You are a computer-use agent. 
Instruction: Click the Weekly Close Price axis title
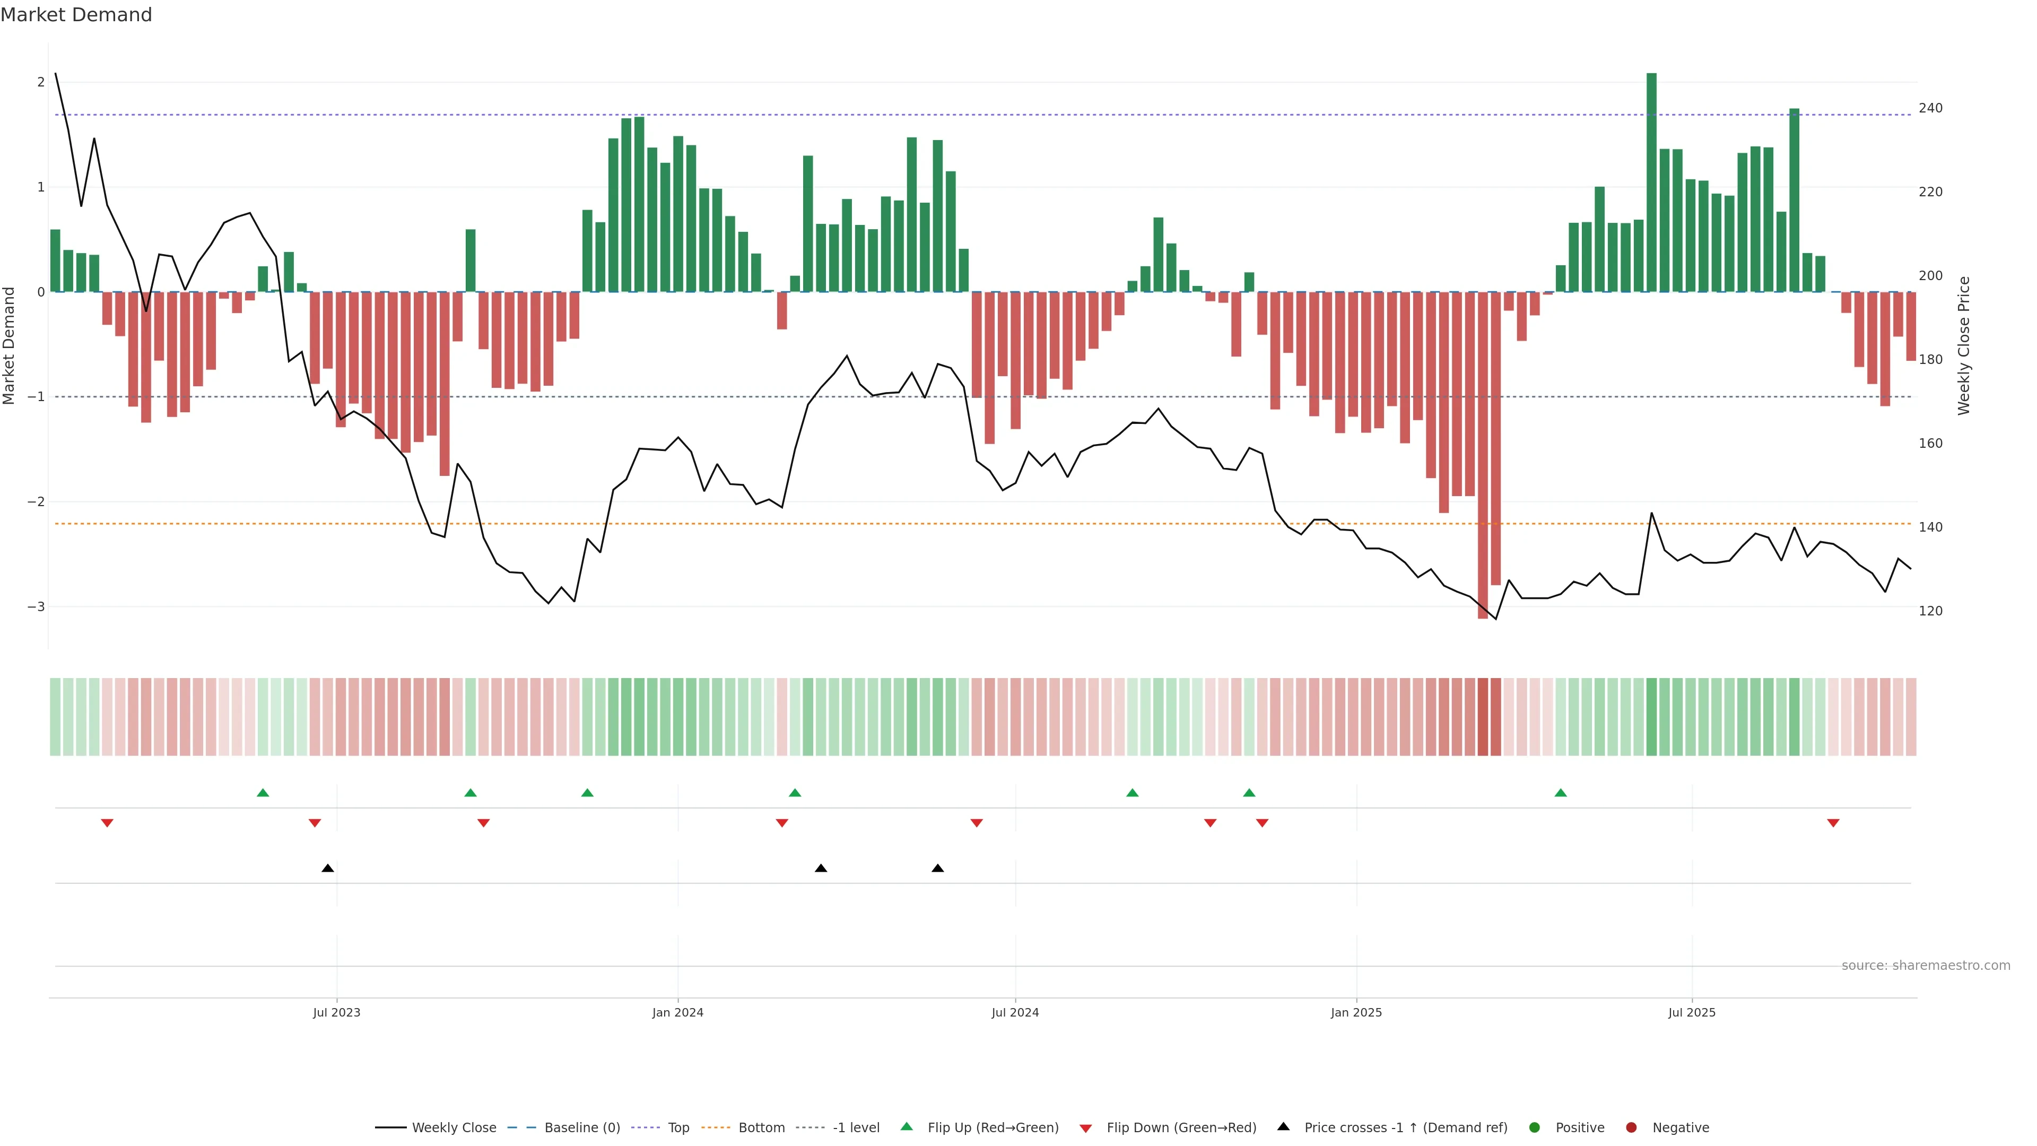click(x=1963, y=345)
